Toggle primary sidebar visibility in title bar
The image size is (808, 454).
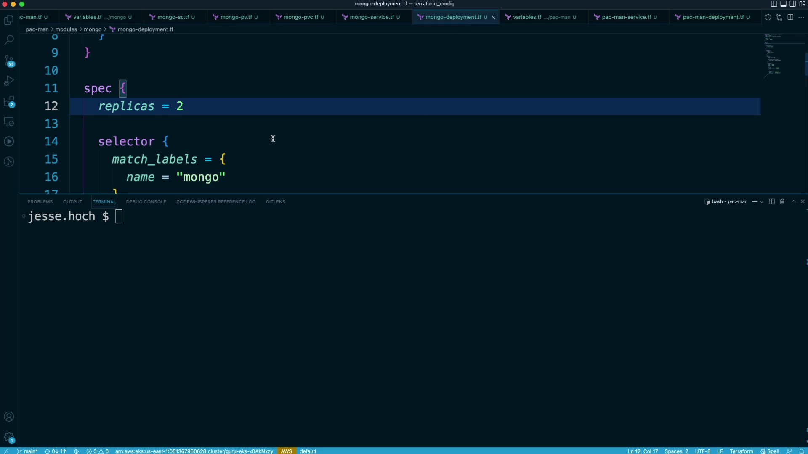point(774,4)
